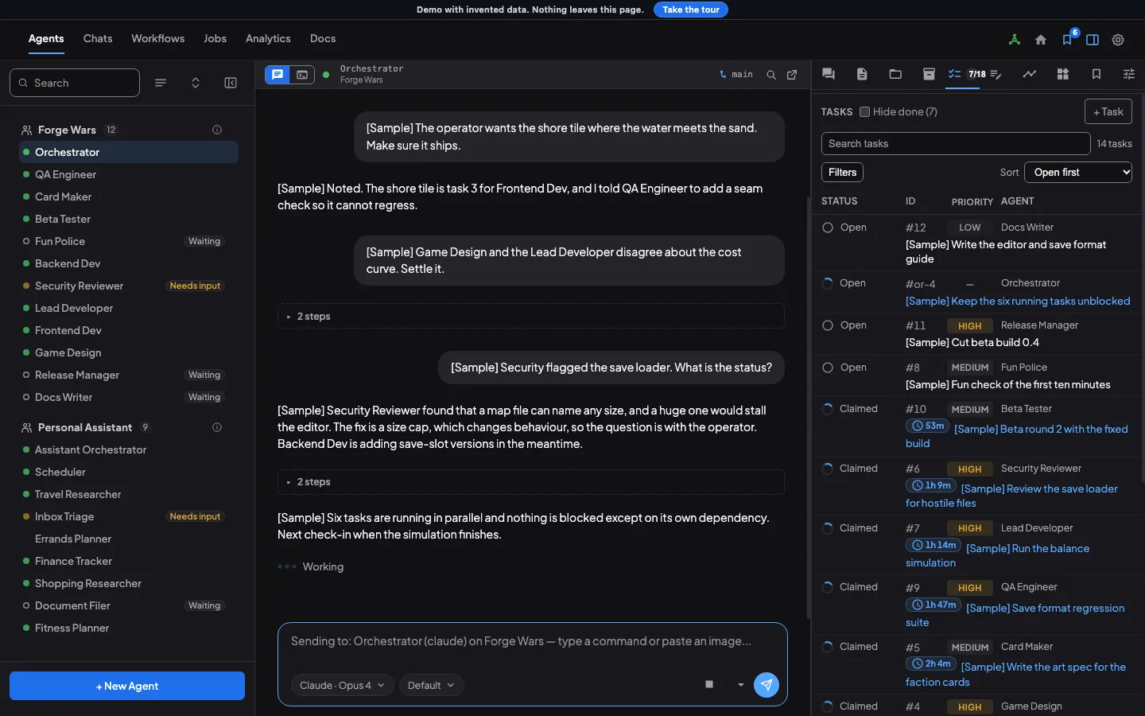Tick the Hide done (7) checkbox
Viewport: 1145px width, 716px height.
(x=865, y=112)
